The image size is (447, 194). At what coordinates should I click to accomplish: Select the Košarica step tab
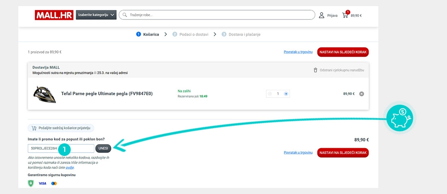pos(148,34)
